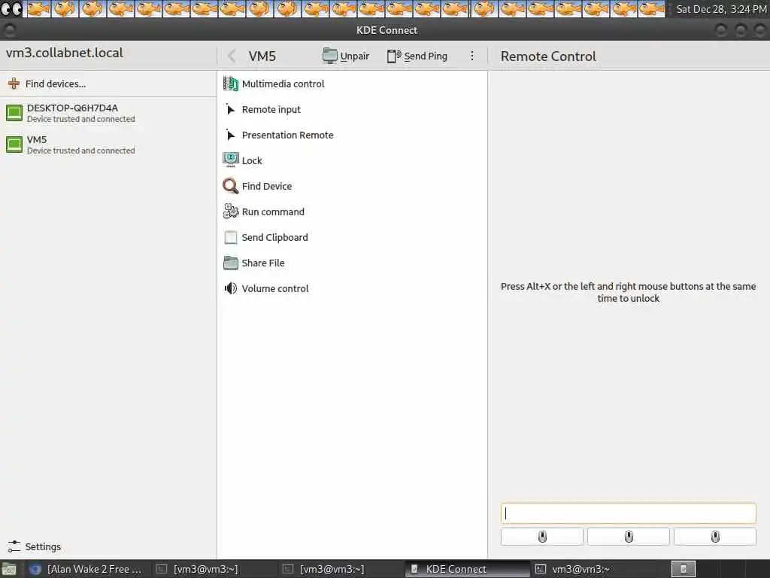The width and height of the screenshot is (770, 578).
Task: Select VM5 in the device list
Action: 108,144
